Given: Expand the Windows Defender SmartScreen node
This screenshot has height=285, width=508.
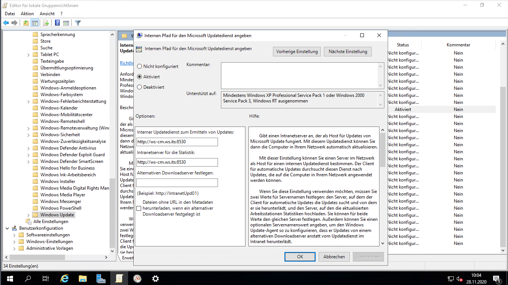Looking at the screenshot, I should click(29, 161).
